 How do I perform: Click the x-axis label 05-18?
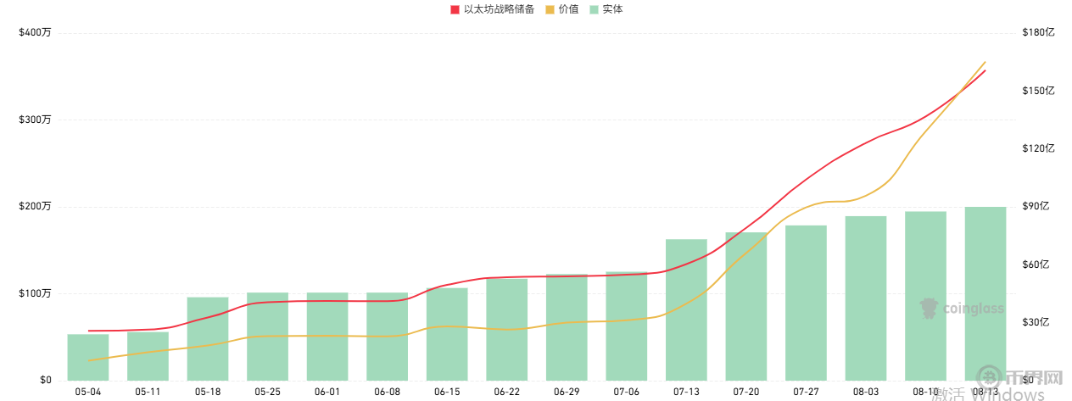click(208, 392)
